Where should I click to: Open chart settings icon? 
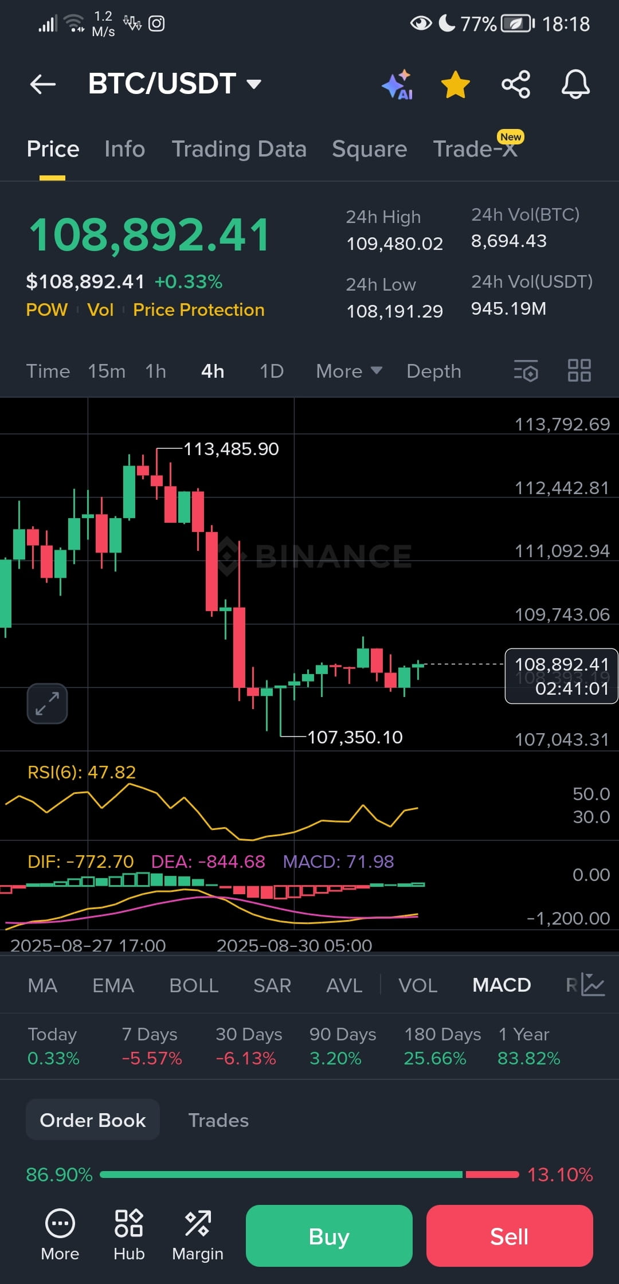pyautogui.click(x=526, y=371)
